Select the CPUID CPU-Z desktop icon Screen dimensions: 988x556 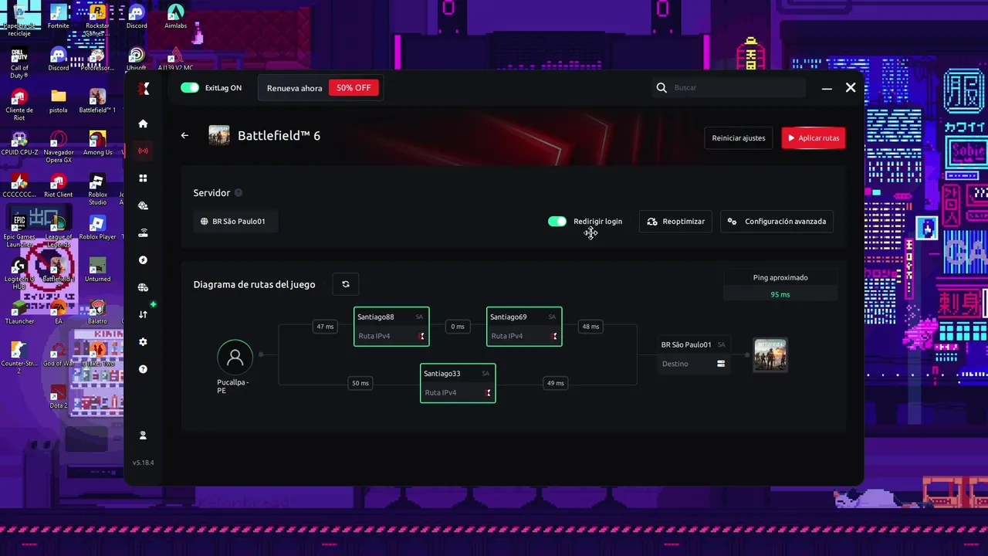[x=19, y=144]
